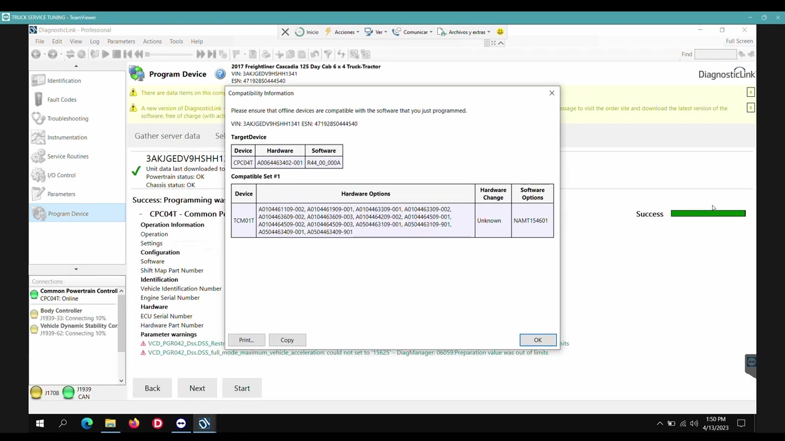This screenshot has height=441, width=785.
Task: Open Instrumentation from the sidebar
Action: [x=67, y=137]
